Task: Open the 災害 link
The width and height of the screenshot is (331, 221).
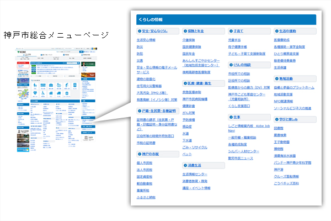Action: pos(140,61)
